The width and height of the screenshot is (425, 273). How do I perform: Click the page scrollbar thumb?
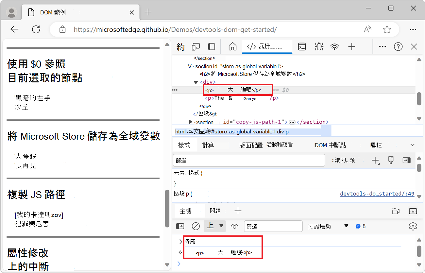coord(167,208)
